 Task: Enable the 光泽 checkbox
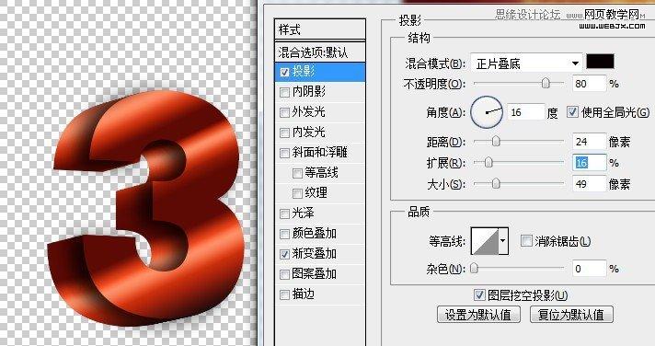click(284, 213)
